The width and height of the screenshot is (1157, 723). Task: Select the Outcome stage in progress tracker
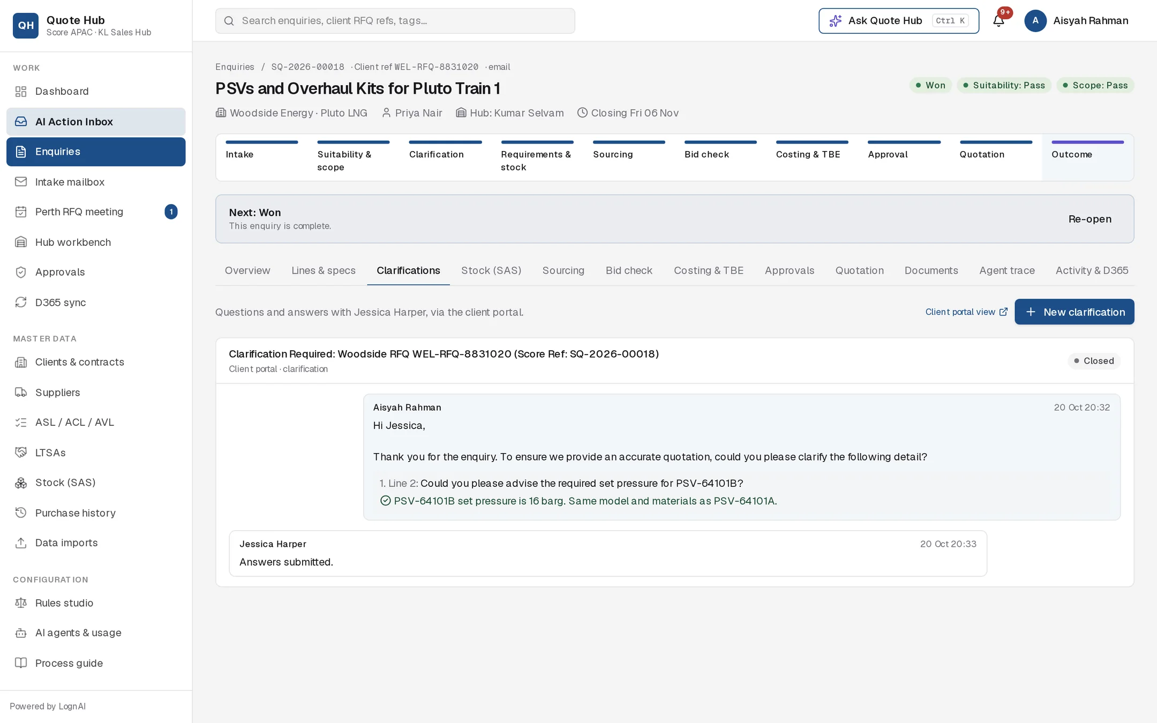(x=1087, y=157)
